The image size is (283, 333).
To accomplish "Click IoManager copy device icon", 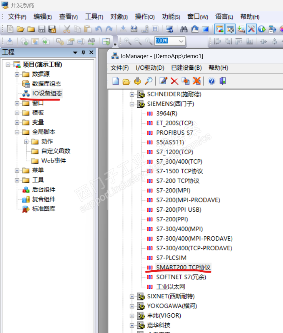I will [185, 81].
